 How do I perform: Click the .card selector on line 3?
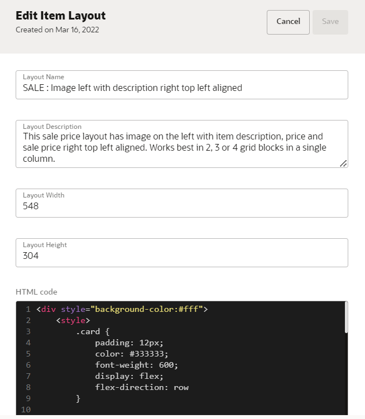click(x=88, y=331)
